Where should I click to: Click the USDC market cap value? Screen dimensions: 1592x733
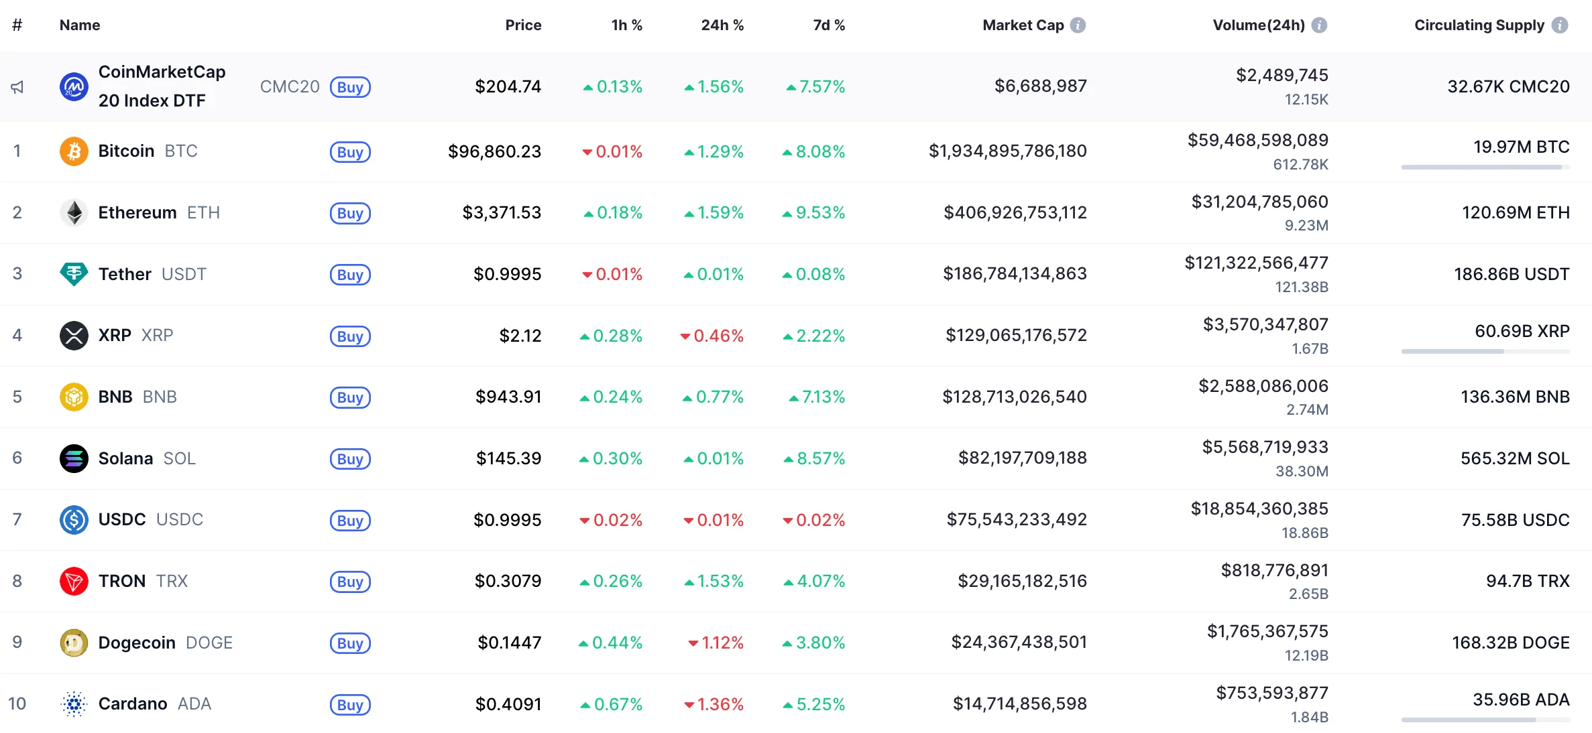pos(1016,519)
